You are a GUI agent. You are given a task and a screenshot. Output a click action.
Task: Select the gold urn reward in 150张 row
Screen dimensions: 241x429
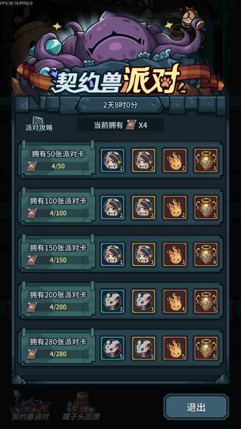[206, 255]
